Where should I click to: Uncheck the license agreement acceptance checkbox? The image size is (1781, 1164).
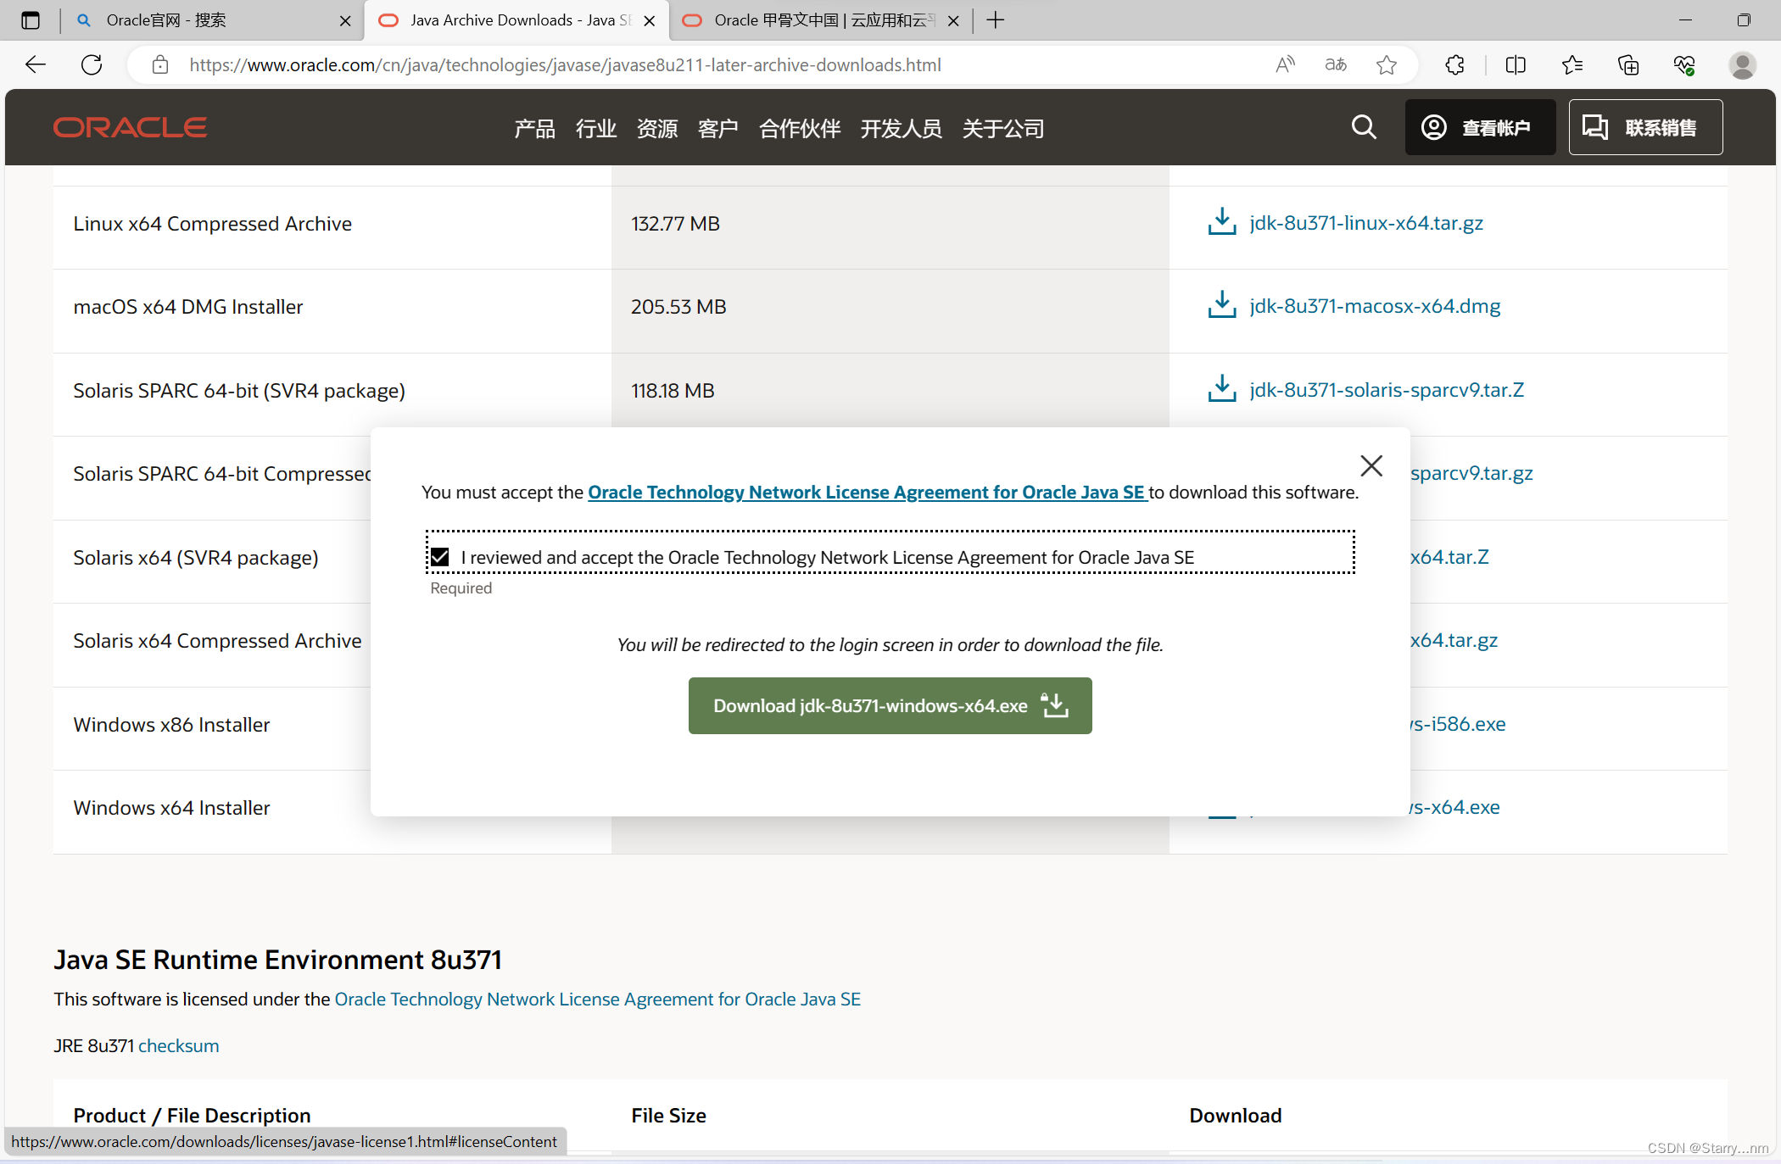440,557
